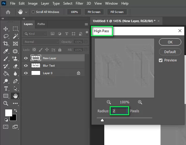Pick the Magic Wand tool
Image resolution: width=186 pixels, height=145 pixels.
16,36
